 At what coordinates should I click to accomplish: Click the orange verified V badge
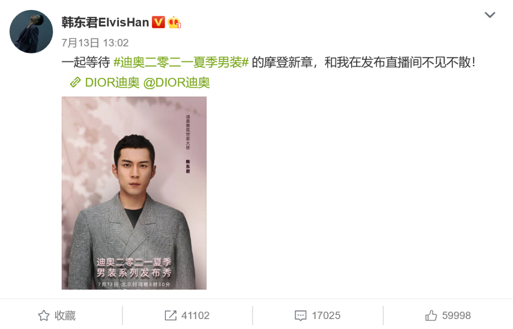tap(158, 22)
